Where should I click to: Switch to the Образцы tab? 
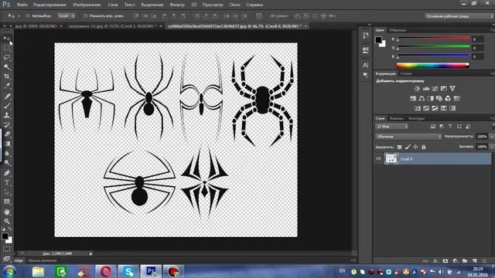click(398, 30)
